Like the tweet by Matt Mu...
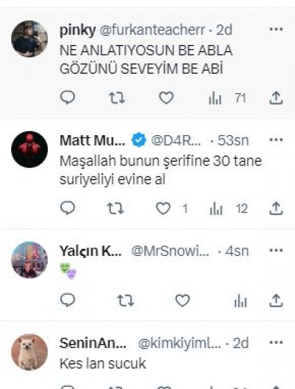 tap(163, 209)
